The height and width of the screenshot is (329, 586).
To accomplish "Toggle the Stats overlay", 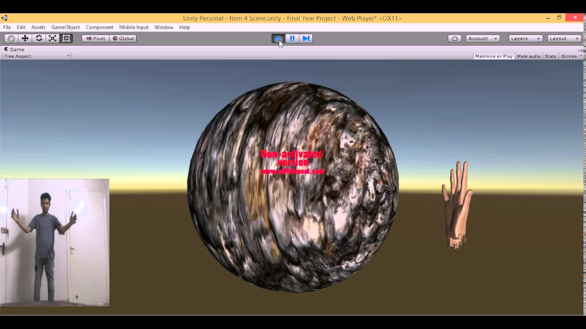I will (x=550, y=56).
